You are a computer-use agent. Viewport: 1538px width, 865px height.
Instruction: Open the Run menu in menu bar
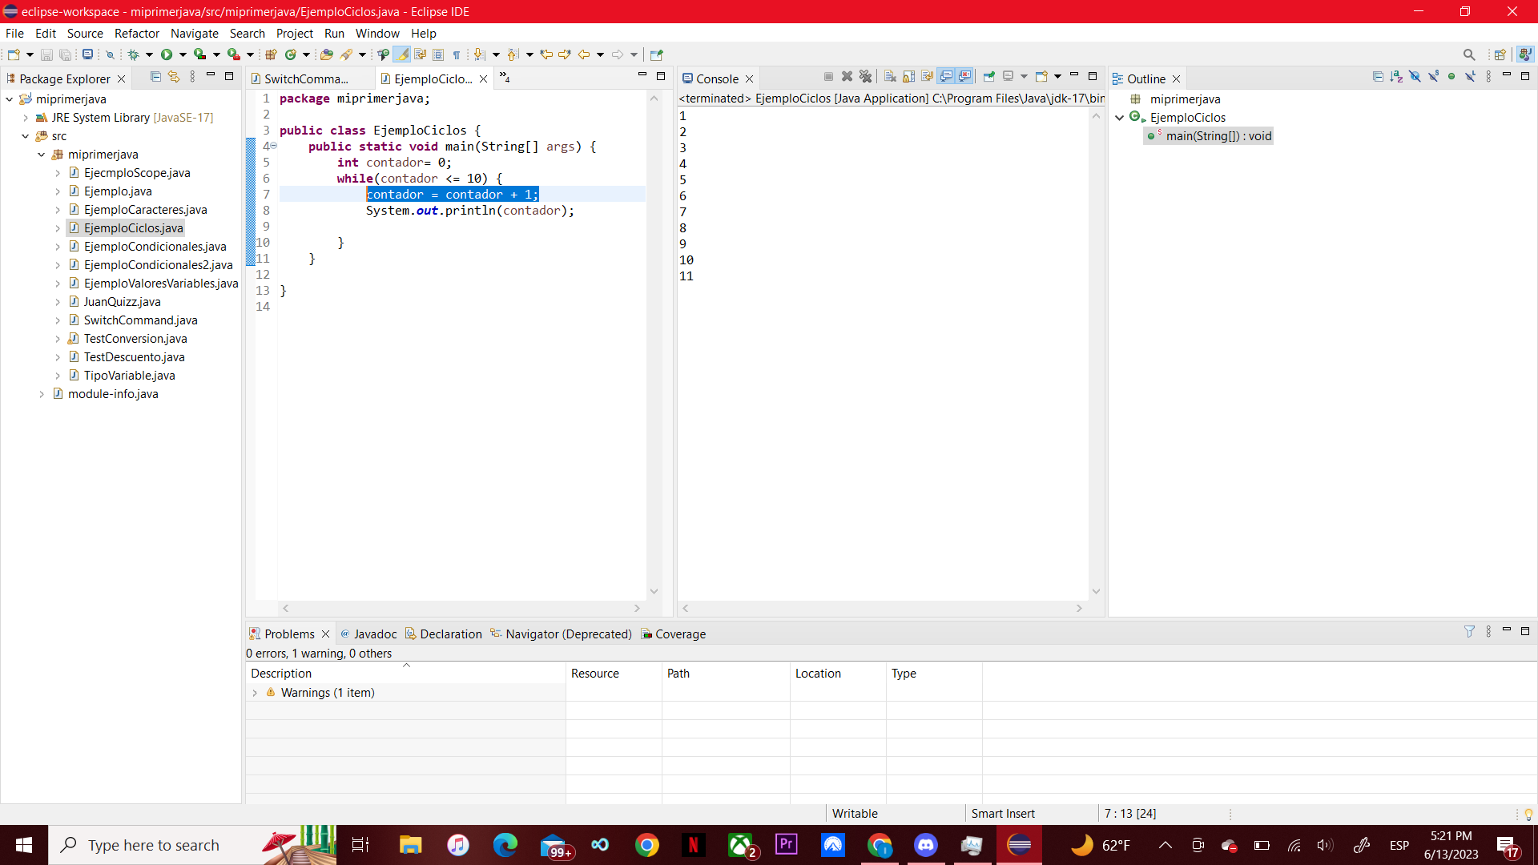coord(334,33)
